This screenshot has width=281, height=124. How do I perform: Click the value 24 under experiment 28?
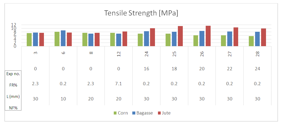pos(258,69)
